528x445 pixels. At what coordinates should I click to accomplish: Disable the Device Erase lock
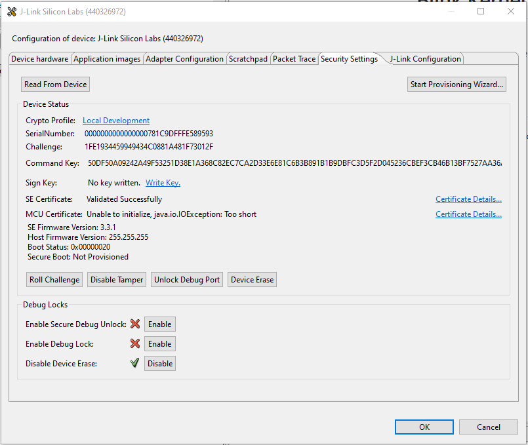[x=159, y=363]
